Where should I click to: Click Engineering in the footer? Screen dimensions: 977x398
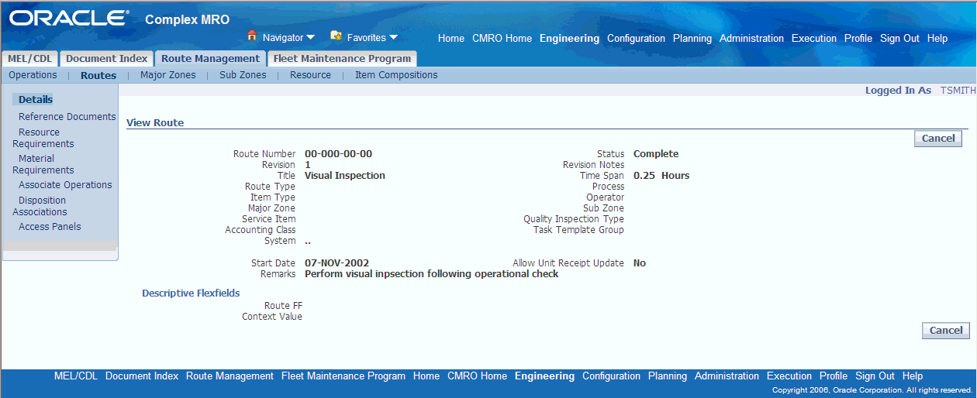[544, 376]
